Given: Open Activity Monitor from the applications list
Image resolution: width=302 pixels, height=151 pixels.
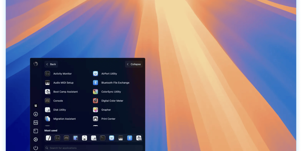Looking at the screenshot, I should [x=62, y=74].
